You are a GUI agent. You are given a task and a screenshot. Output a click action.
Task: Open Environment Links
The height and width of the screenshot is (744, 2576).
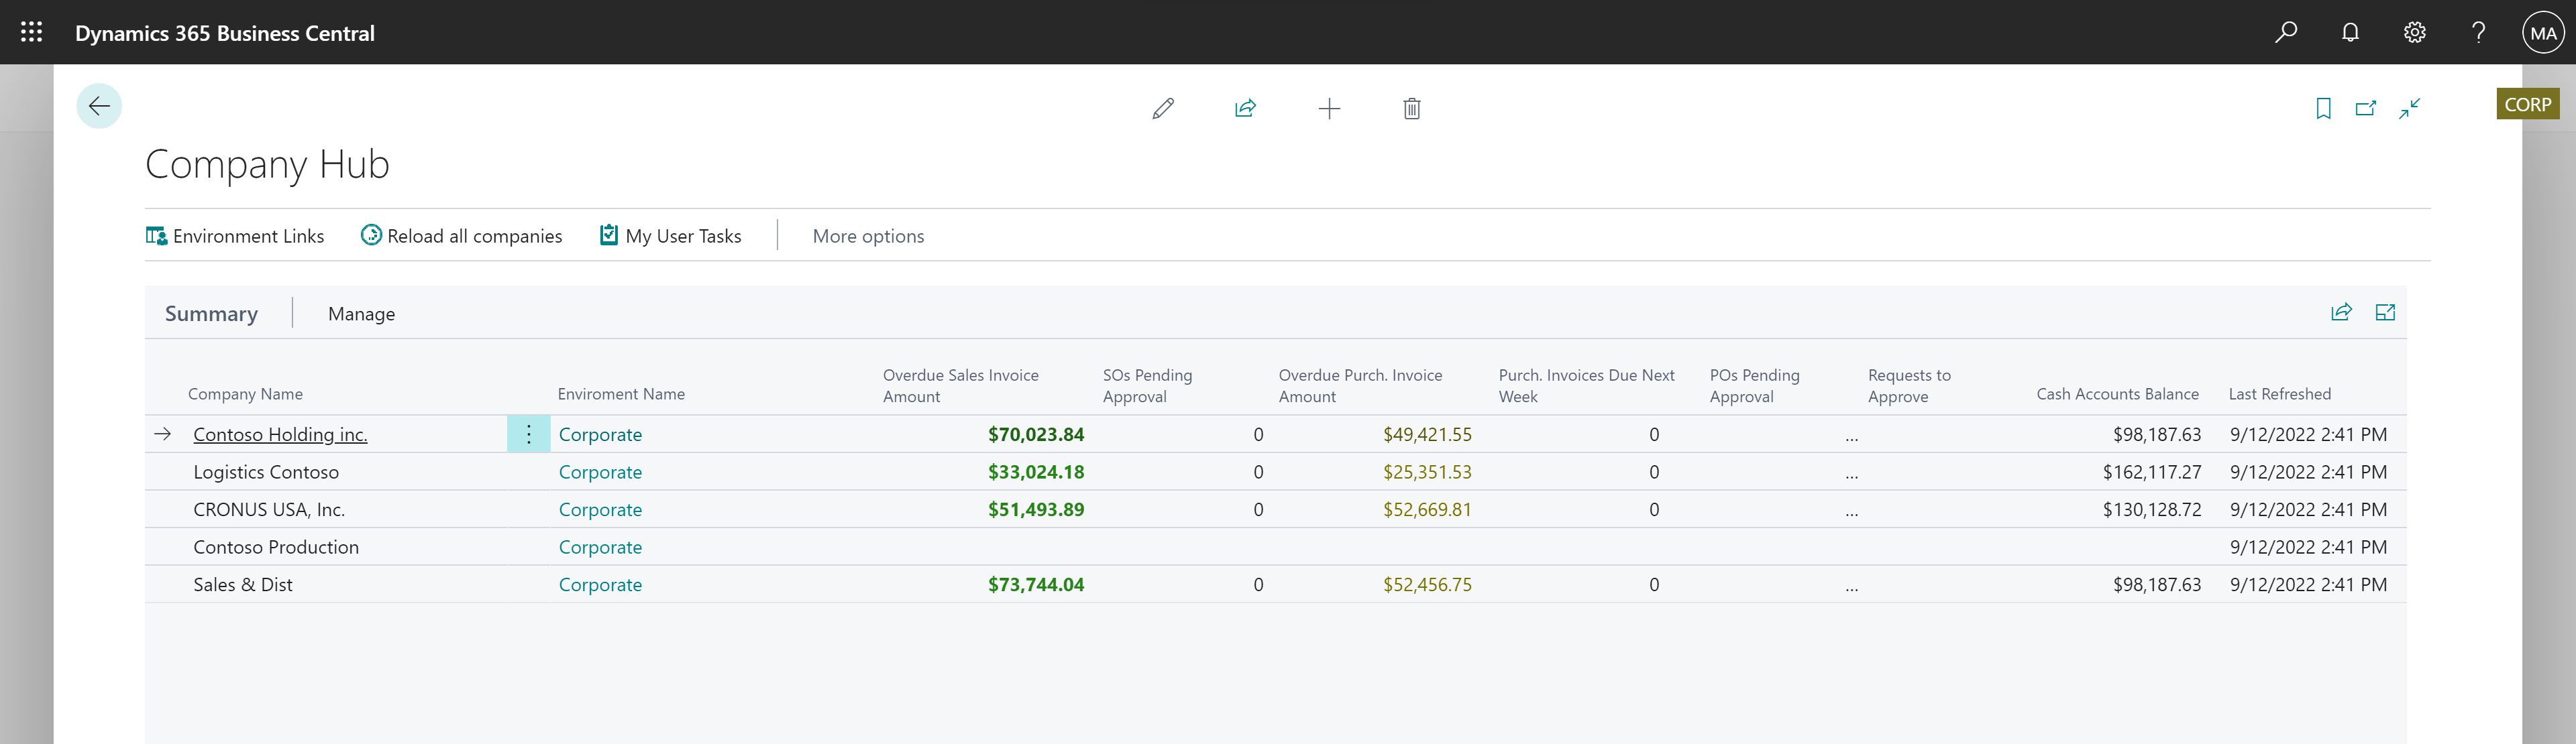(236, 236)
